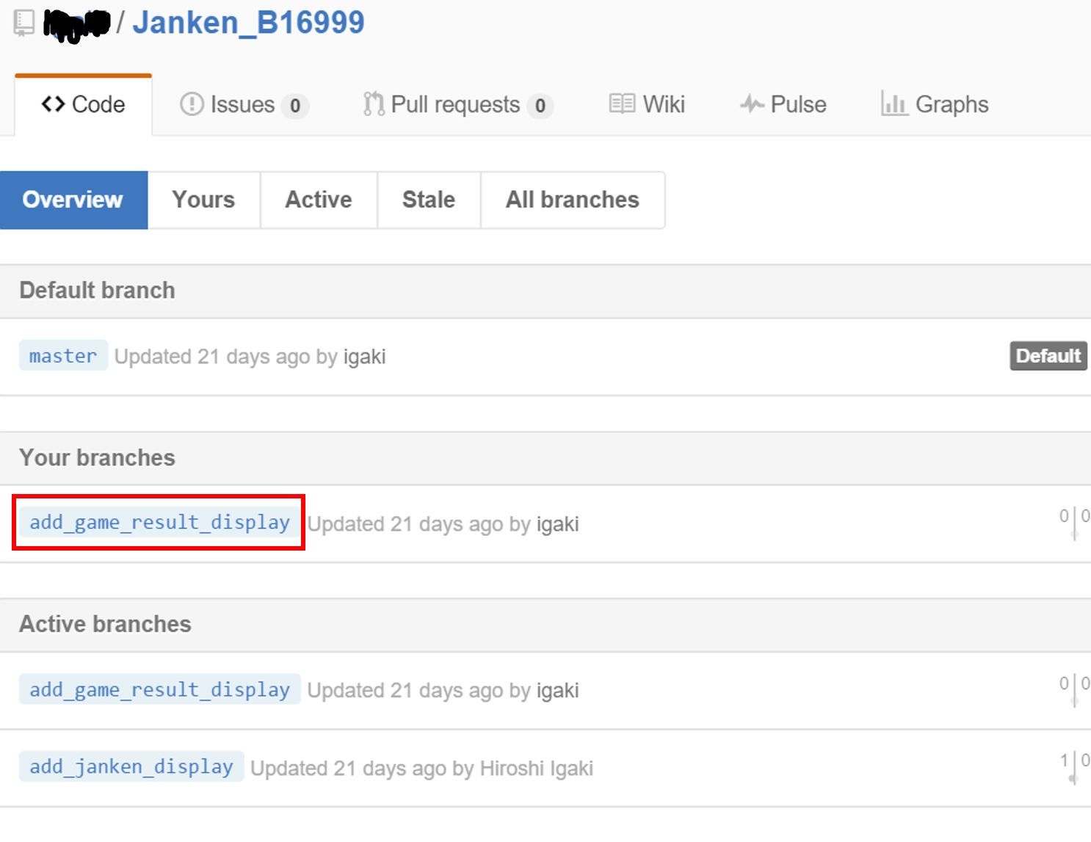The width and height of the screenshot is (1091, 842).
Task: Click the Pull requests branch icon
Action: (x=374, y=104)
